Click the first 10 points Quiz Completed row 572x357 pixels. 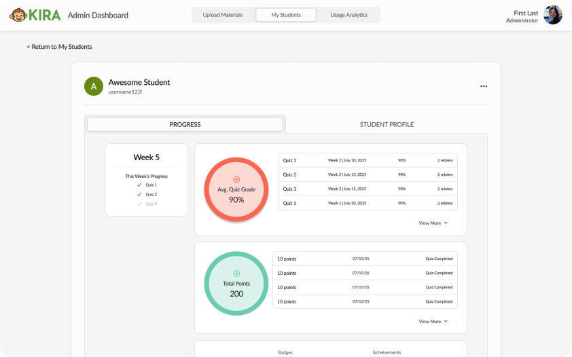coord(365,259)
